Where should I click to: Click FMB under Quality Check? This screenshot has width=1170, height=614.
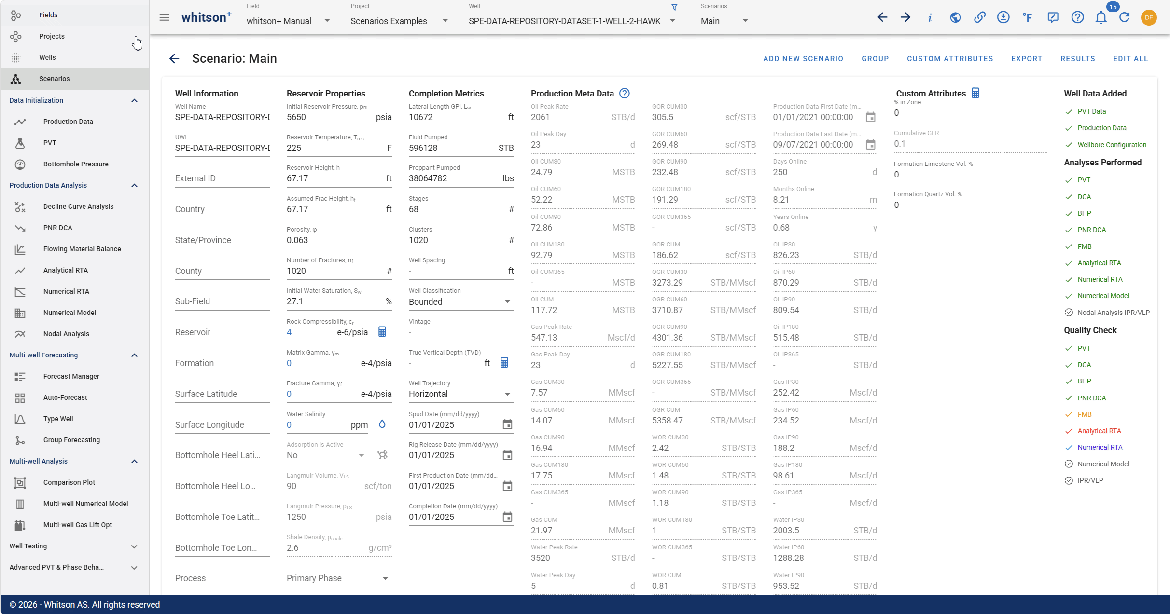1084,414
